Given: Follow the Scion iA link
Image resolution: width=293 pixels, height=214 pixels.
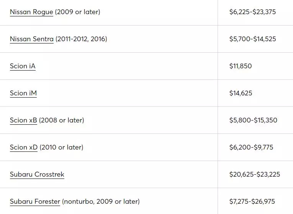Looking at the screenshot, I should pyautogui.click(x=23, y=66).
